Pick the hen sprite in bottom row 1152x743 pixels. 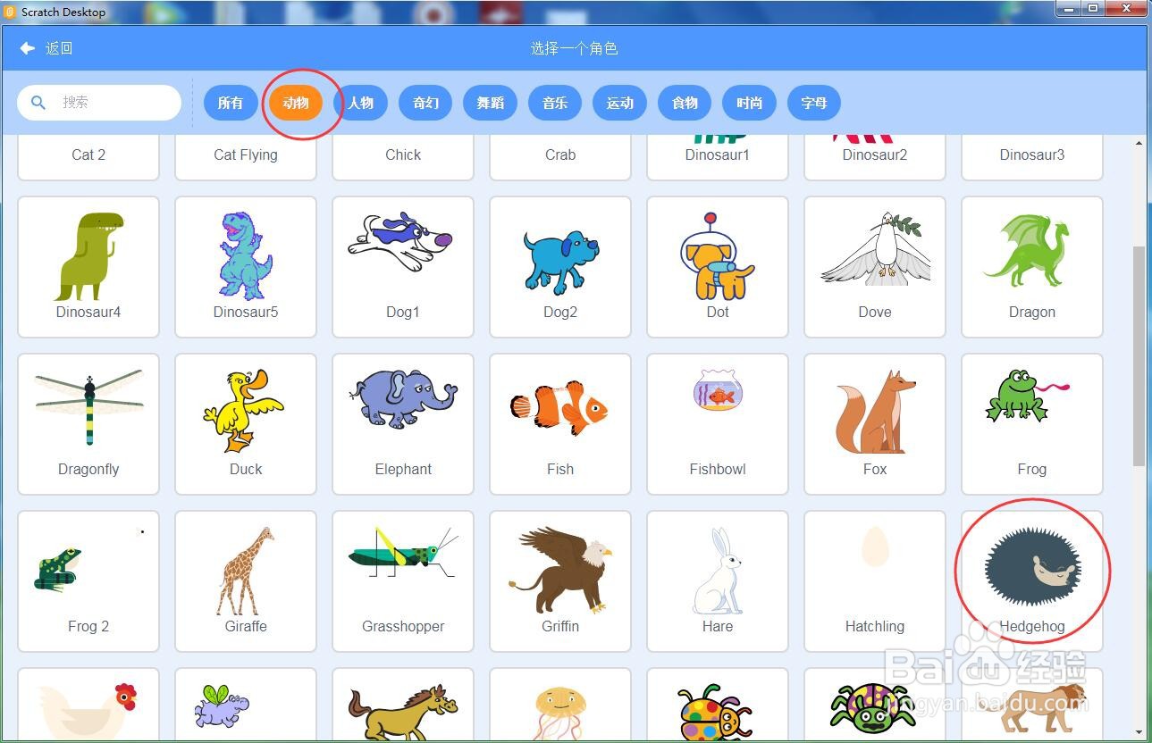88,705
